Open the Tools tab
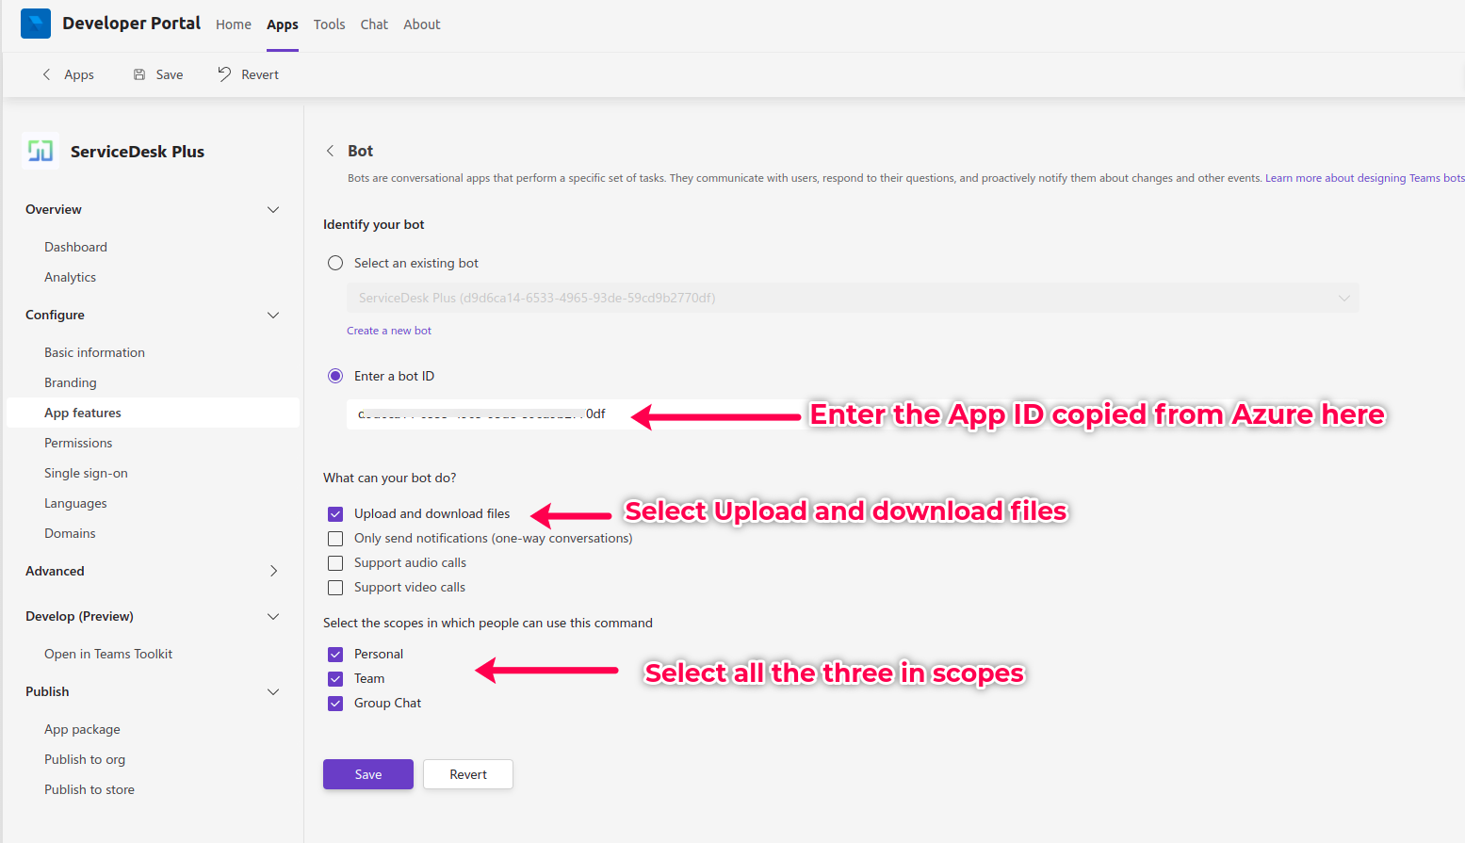This screenshot has width=1465, height=843. [x=330, y=24]
